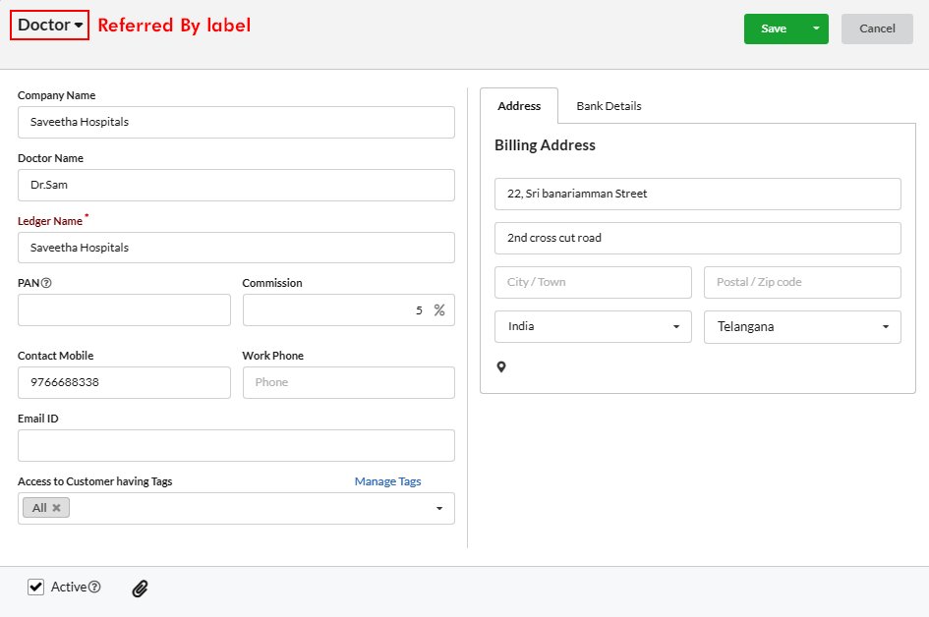Toggle the Active checkbox
The height and width of the screenshot is (617, 929).
coord(36,587)
